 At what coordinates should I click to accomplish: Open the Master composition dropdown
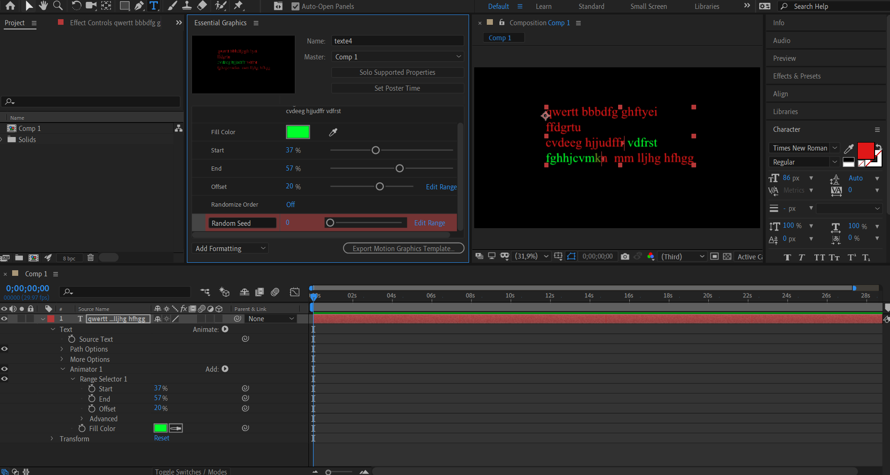coord(398,57)
